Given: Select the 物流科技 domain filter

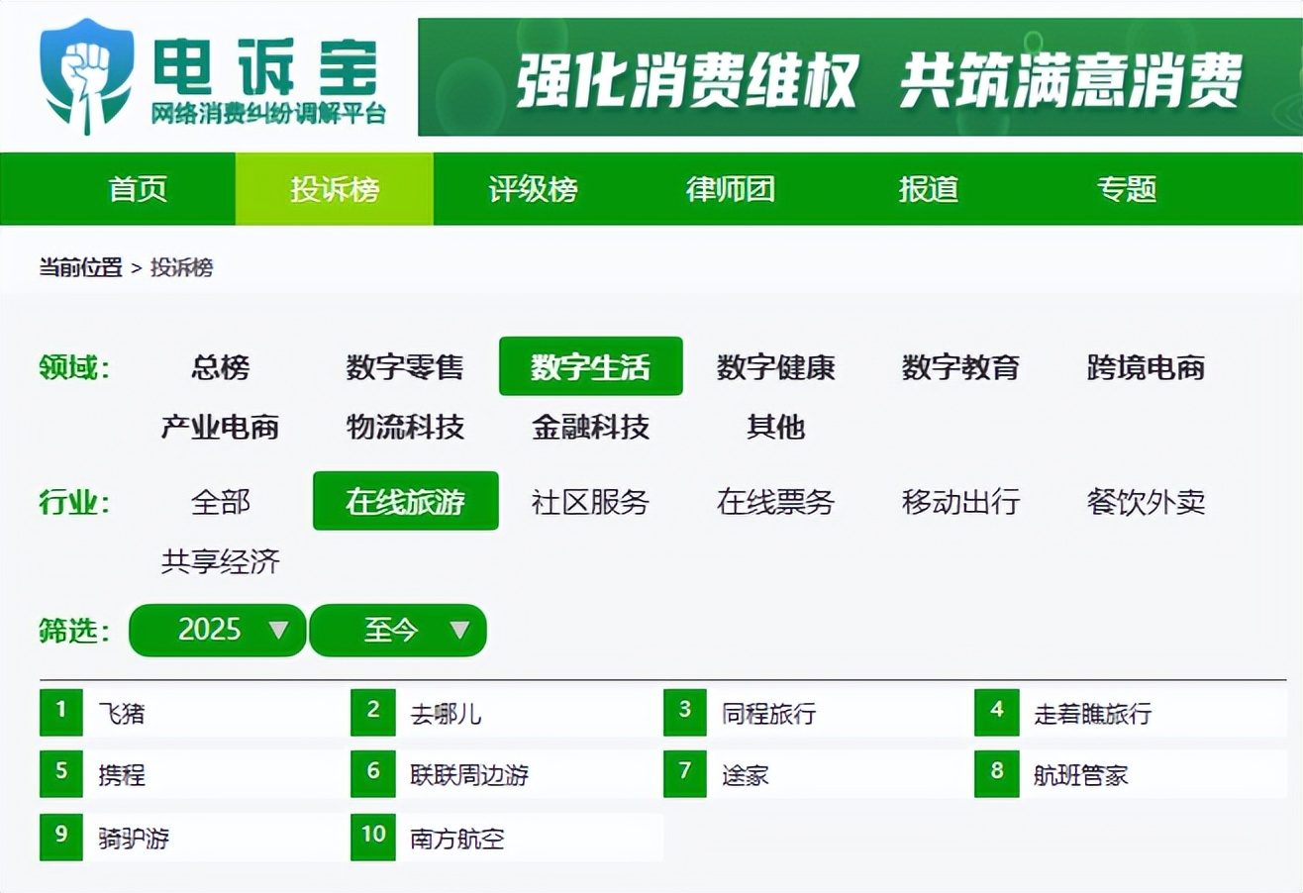Looking at the screenshot, I should click(405, 427).
